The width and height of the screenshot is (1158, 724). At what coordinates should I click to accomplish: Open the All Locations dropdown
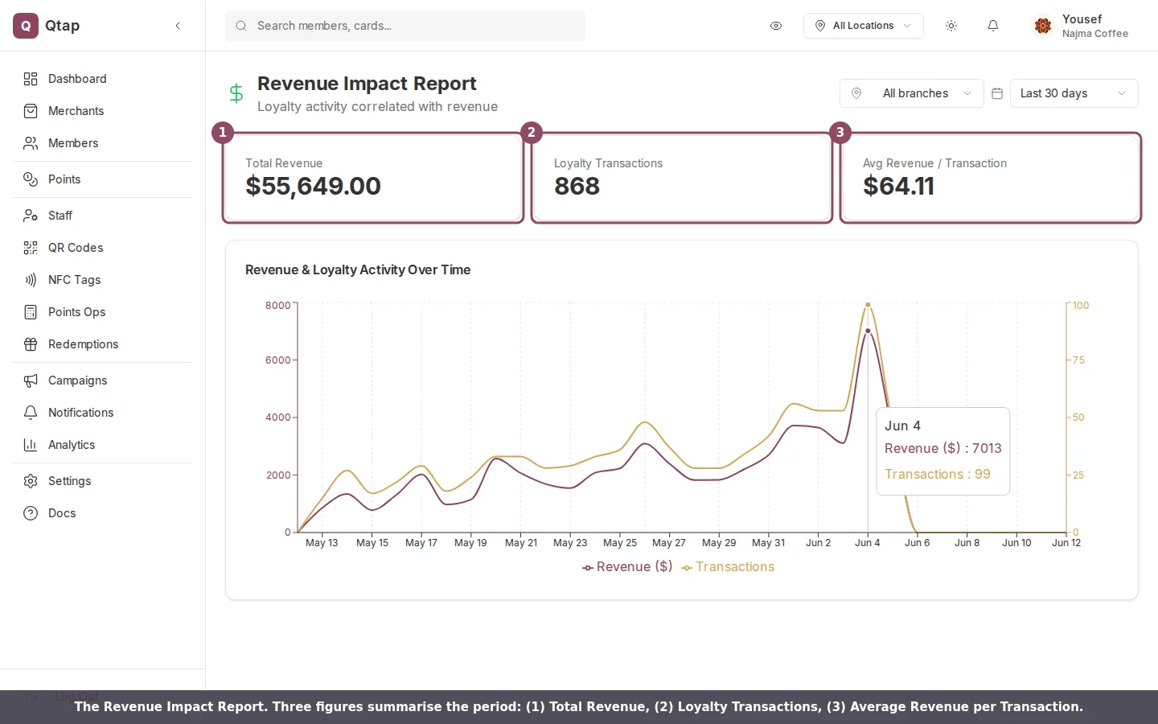pos(863,26)
